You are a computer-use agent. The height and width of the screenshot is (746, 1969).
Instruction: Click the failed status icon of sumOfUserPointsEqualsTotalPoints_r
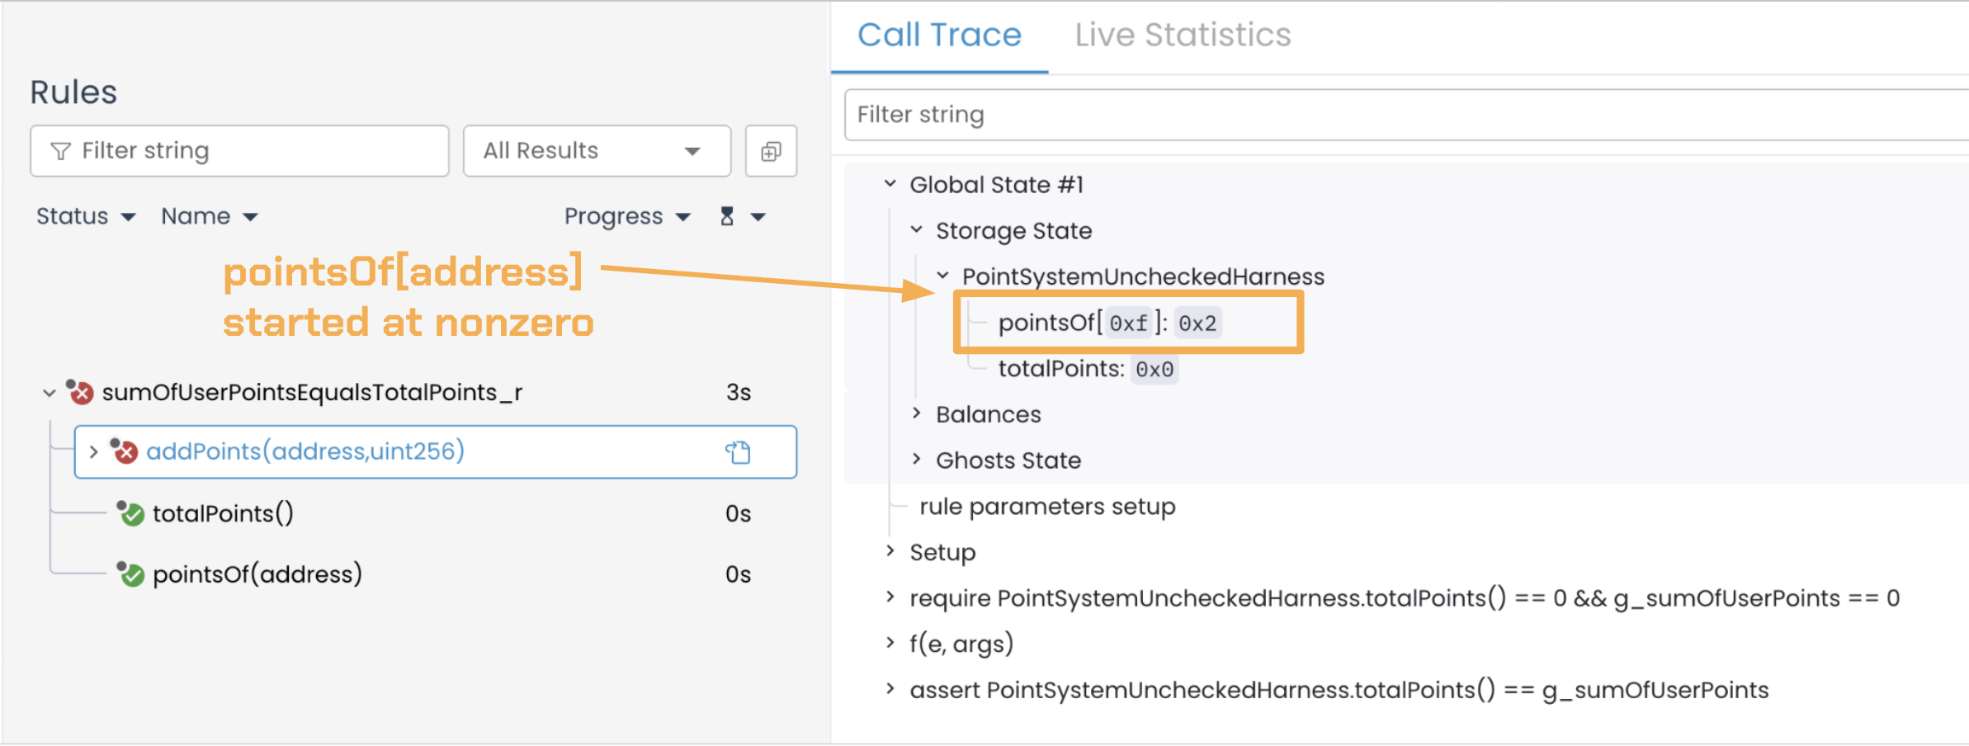(80, 393)
